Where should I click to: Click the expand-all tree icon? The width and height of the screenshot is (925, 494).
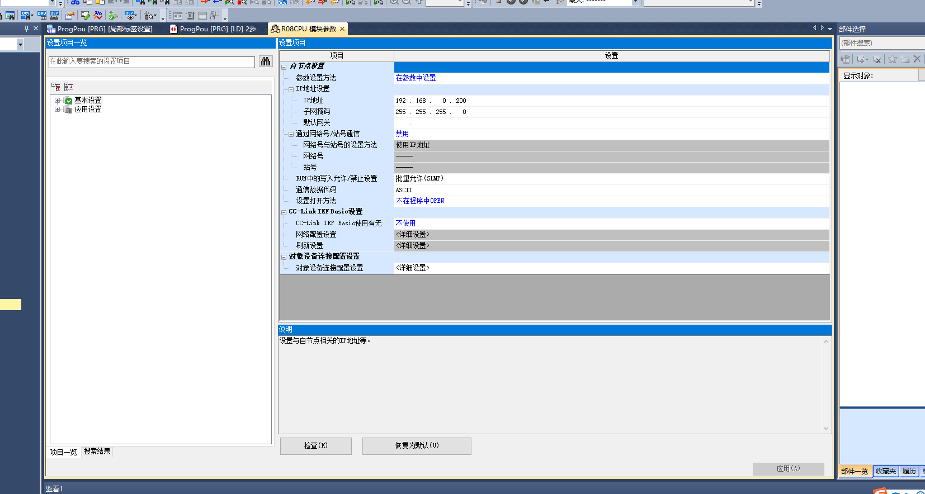(56, 87)
